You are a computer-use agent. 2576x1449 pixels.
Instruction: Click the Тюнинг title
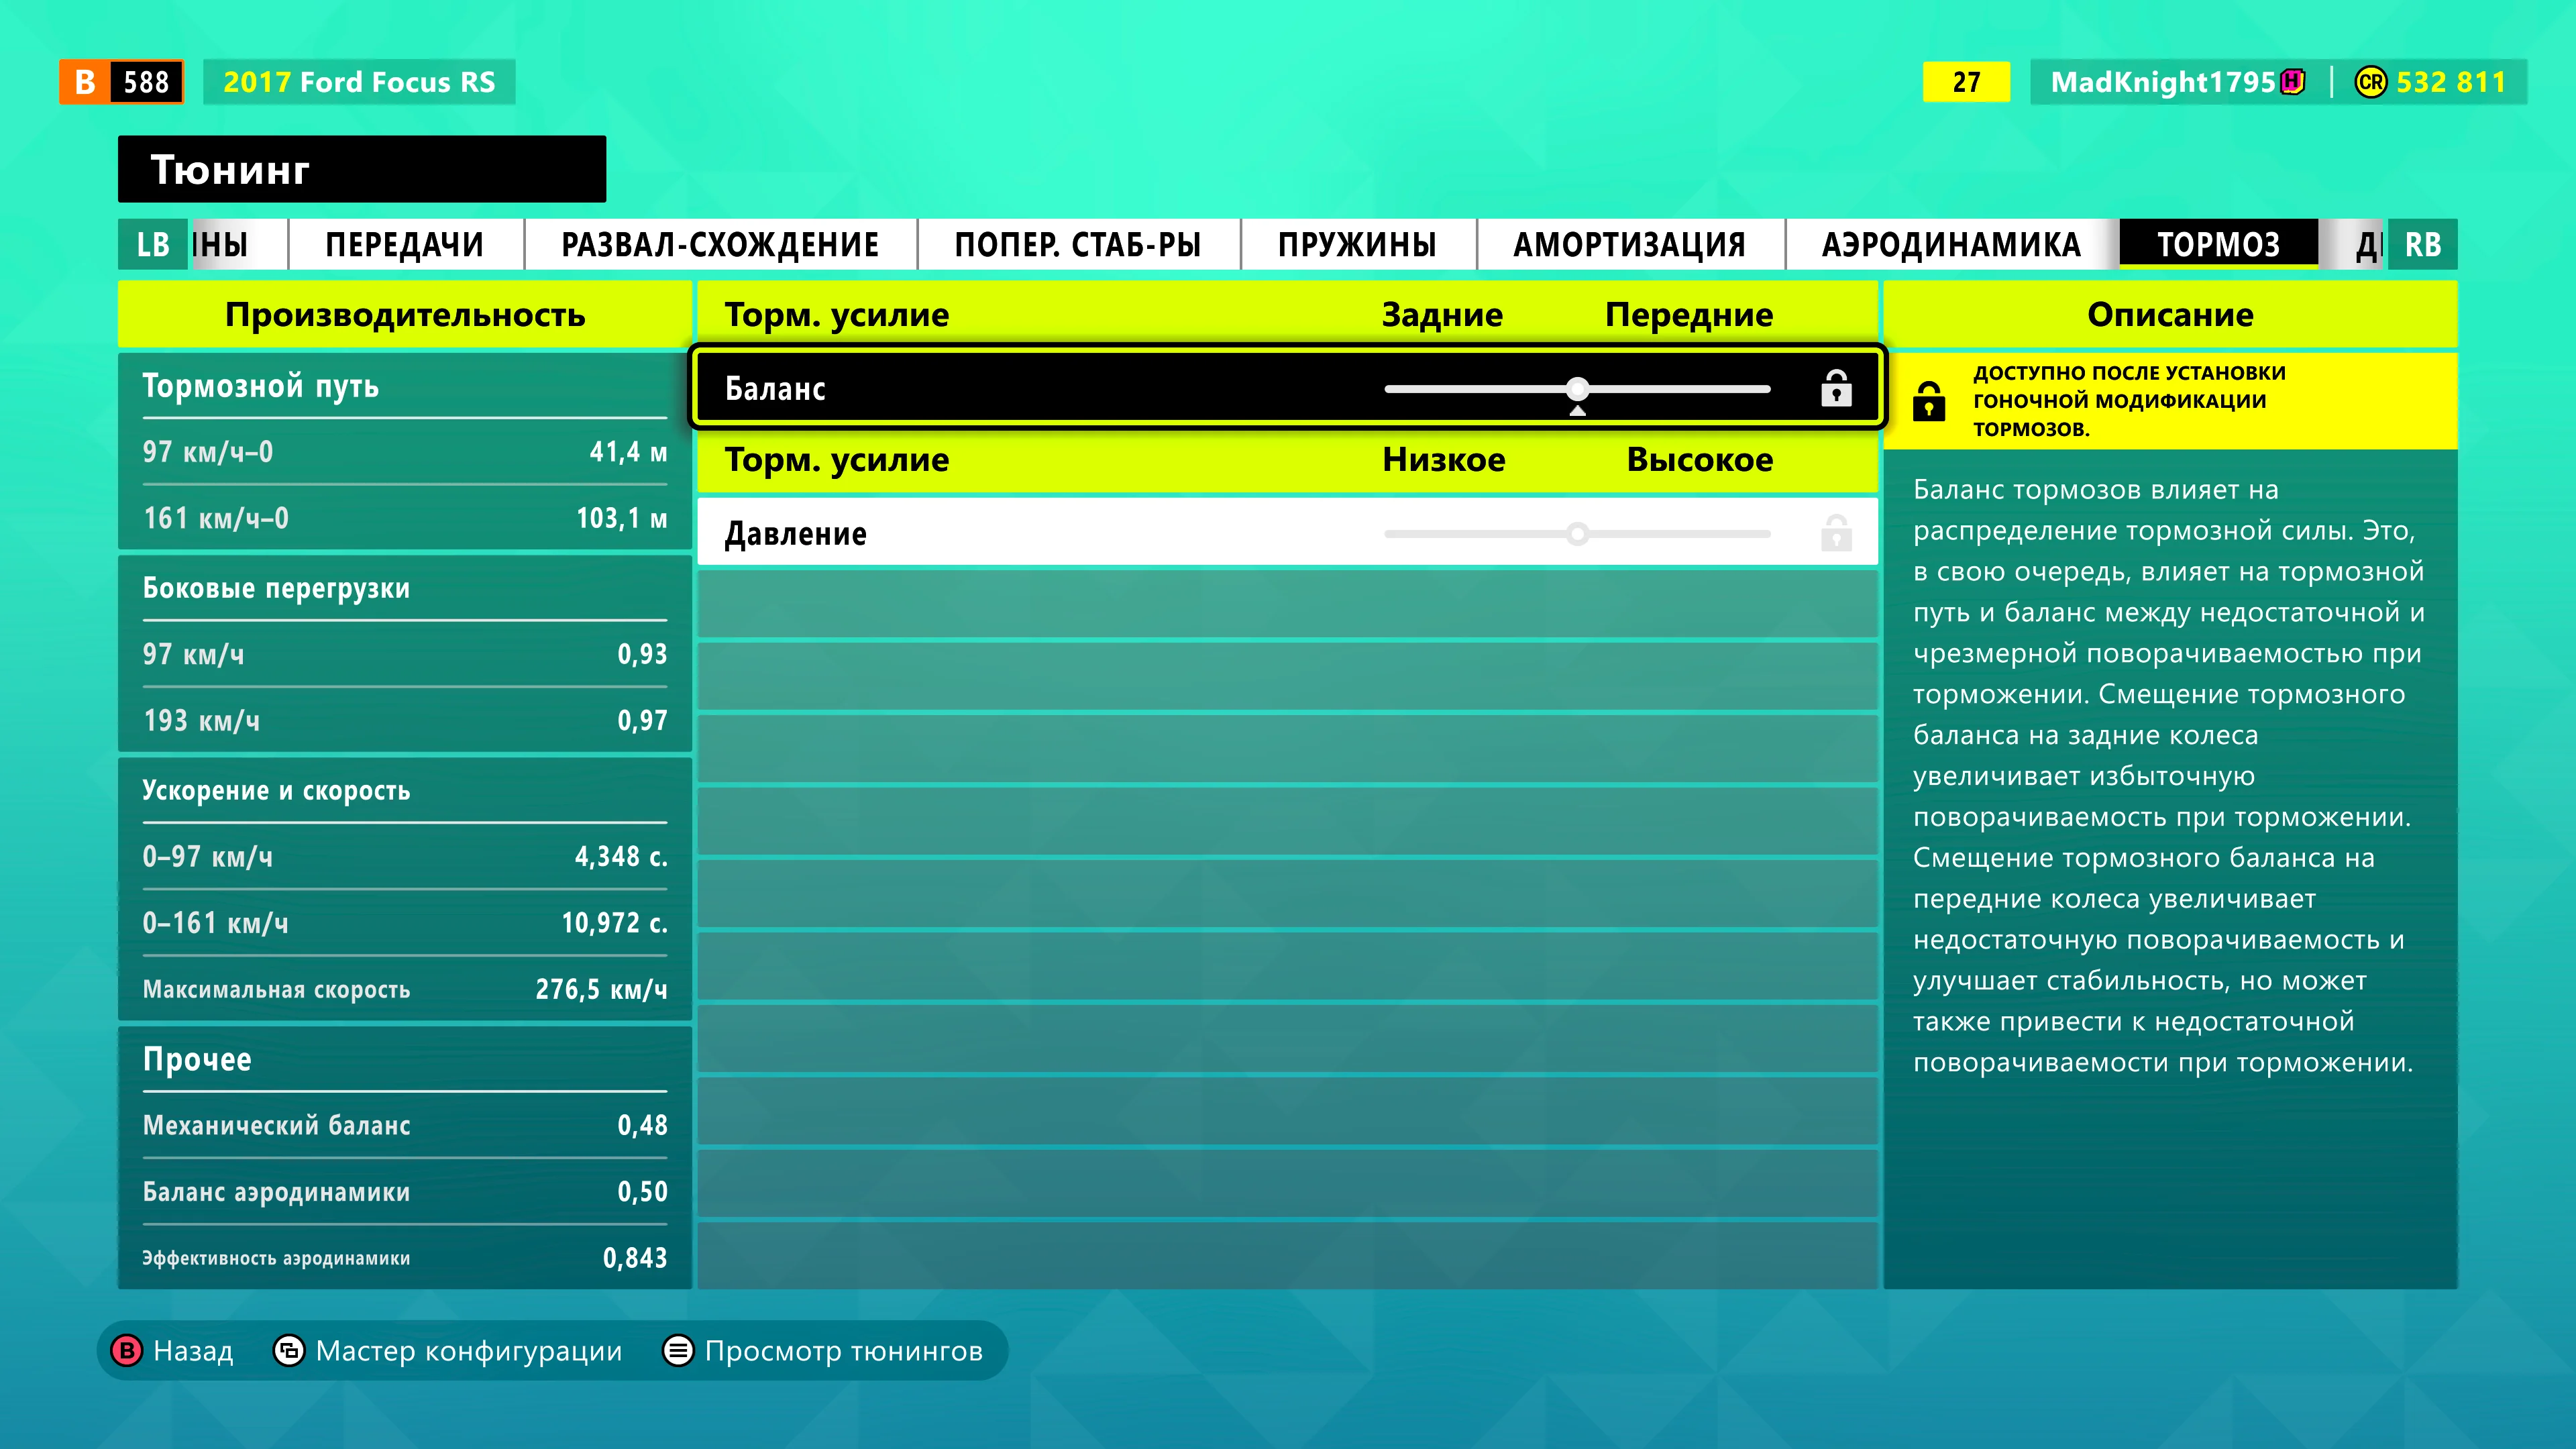pyautogui.click(x=230, y=170)
